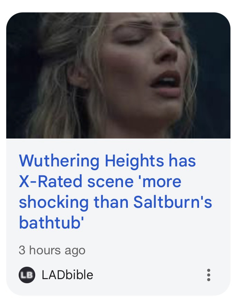Click the LADbible publisher name

tap(67, 275)
